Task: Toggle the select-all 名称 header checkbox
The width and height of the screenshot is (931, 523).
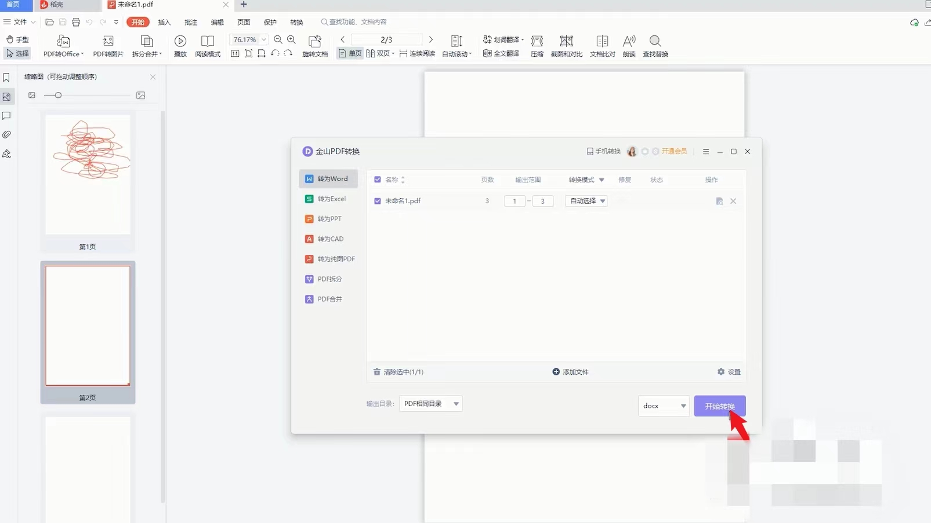Action: click(378, 180)
